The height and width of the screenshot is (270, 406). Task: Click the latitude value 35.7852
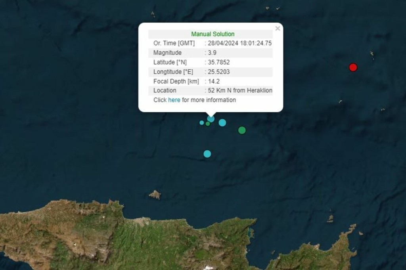point(218,62)
